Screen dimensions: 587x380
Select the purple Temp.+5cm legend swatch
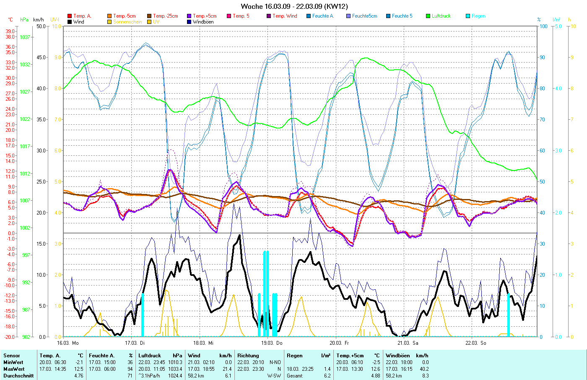[x=189, y=16]
